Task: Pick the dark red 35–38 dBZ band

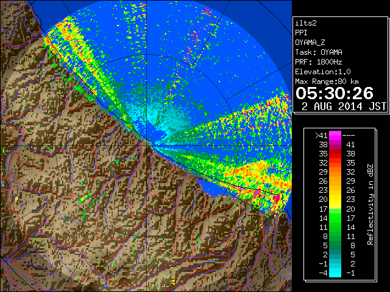Action: [335, 154]
